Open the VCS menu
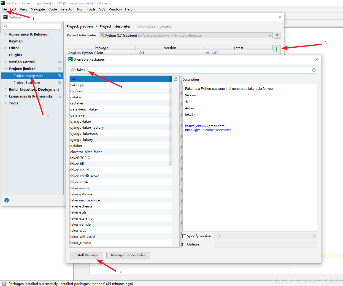The height and width of the screenshot is (286, 343). pyautogui.click(x=102, y=9)
